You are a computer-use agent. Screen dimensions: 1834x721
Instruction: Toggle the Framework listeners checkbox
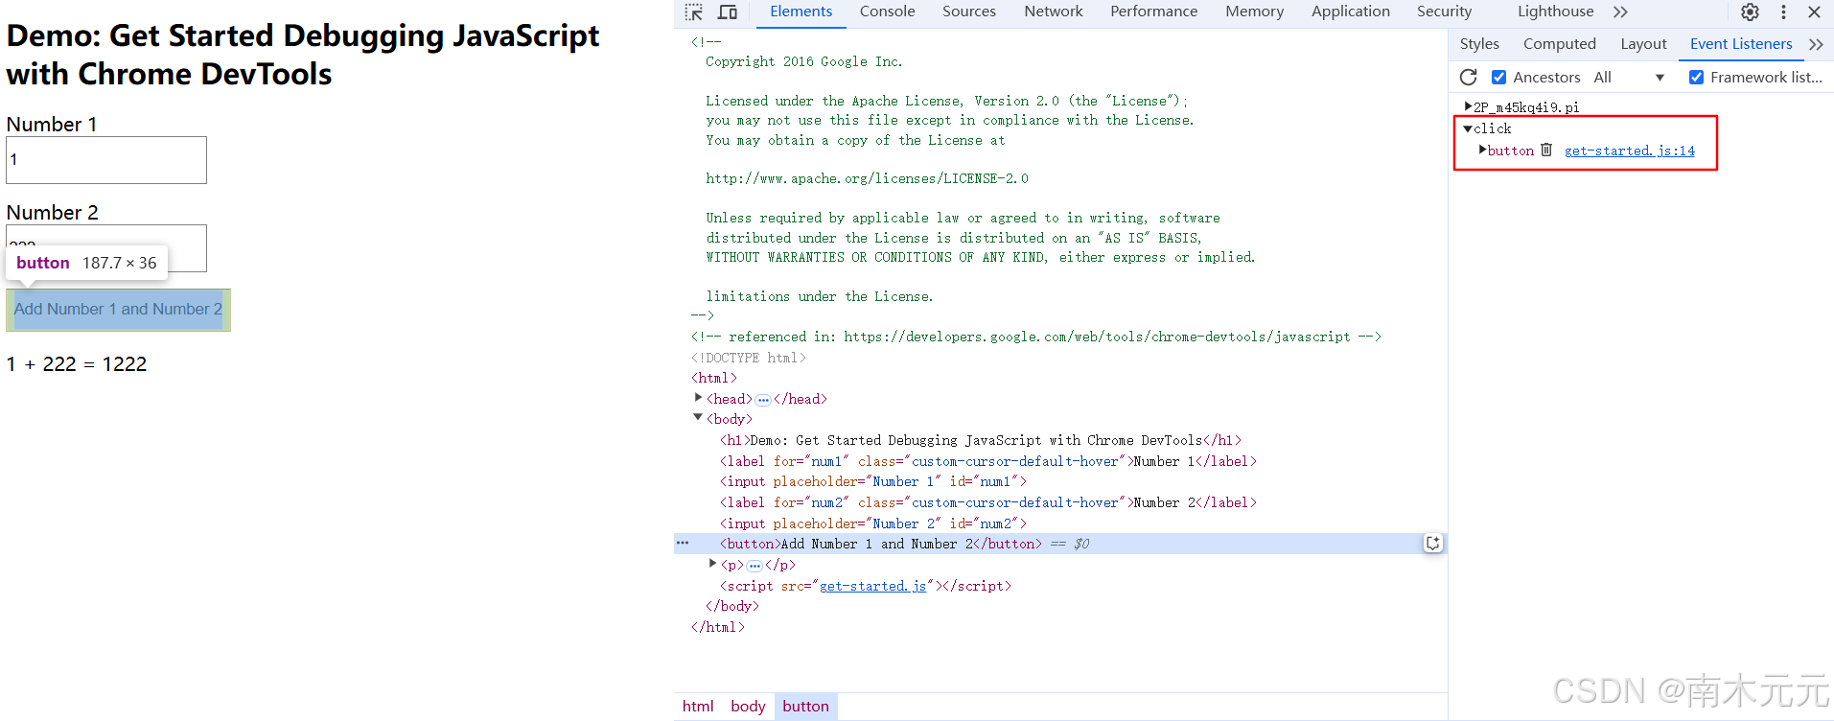click(x=1696, y=77)
